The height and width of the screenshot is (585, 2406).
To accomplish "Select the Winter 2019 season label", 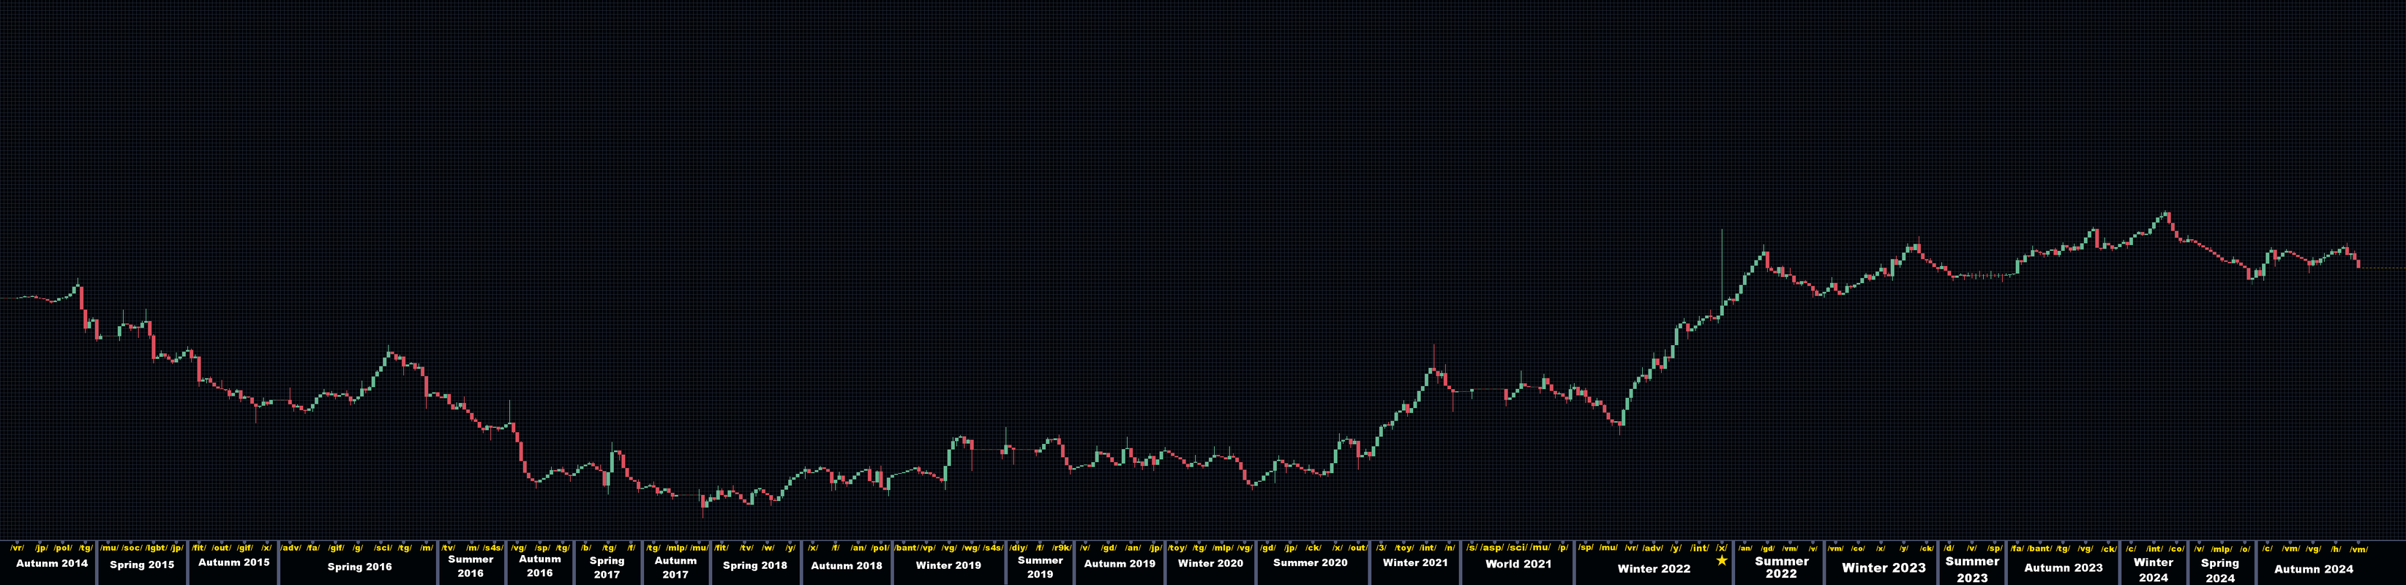I will tap(948, 565).
